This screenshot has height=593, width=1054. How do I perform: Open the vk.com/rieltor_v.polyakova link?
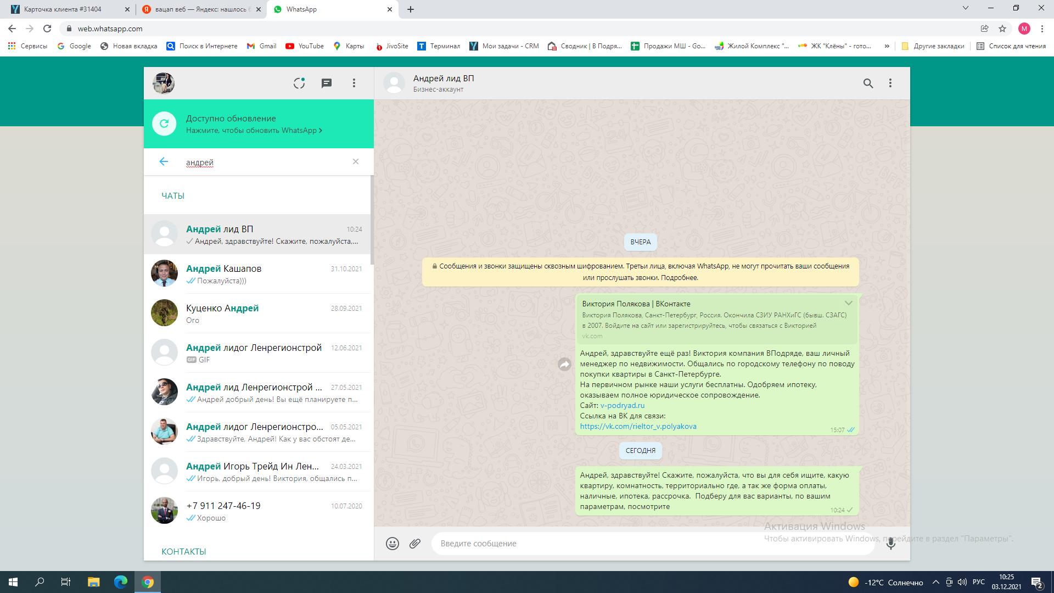pyautogui.click(x=638, y=426)
